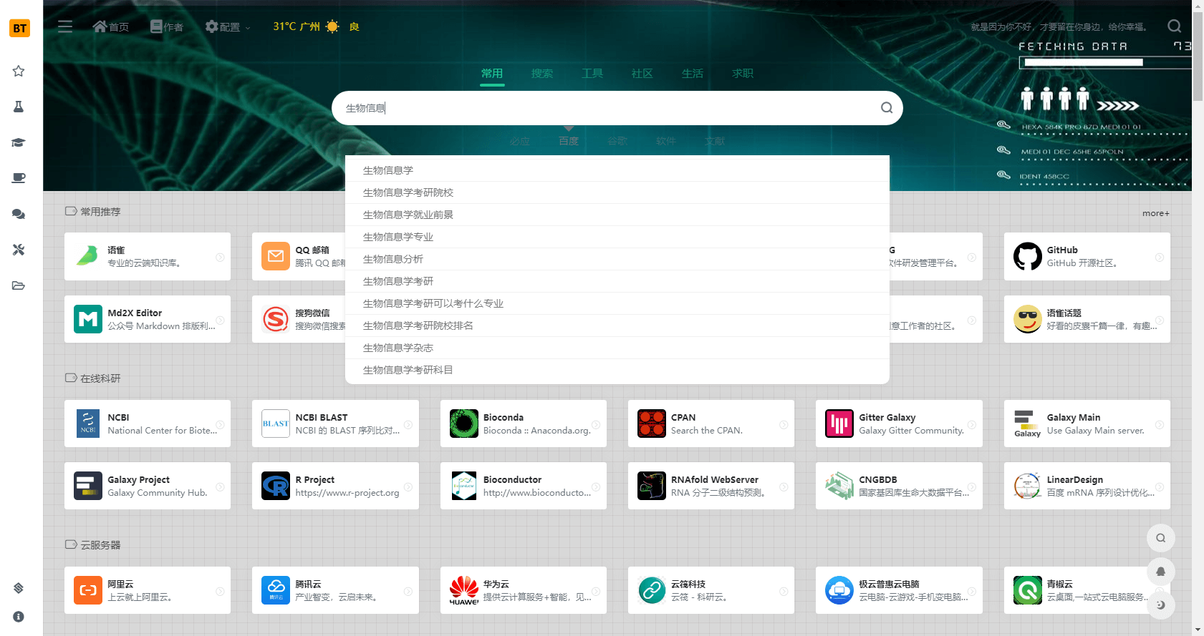The height and width of the screenshot is (636, 1204).
Task: Select the 常用 search tab
Action: pyautogui.click(x=492, y=74)
